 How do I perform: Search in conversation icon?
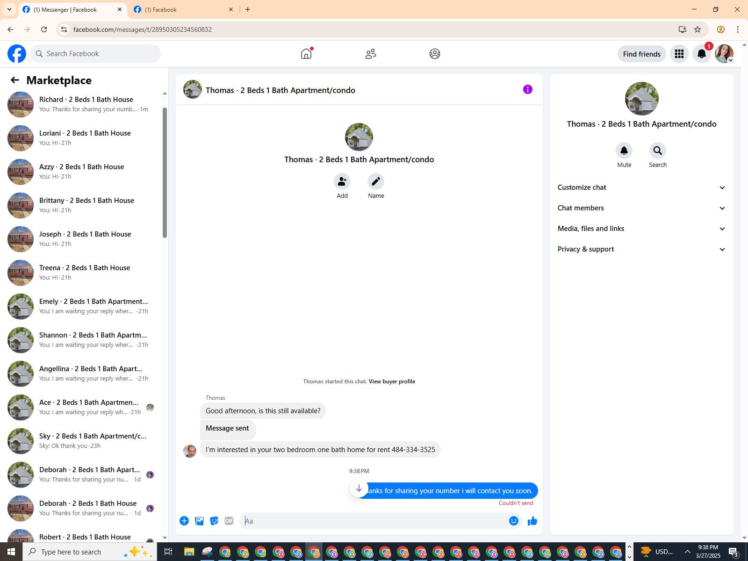[658, 151]
